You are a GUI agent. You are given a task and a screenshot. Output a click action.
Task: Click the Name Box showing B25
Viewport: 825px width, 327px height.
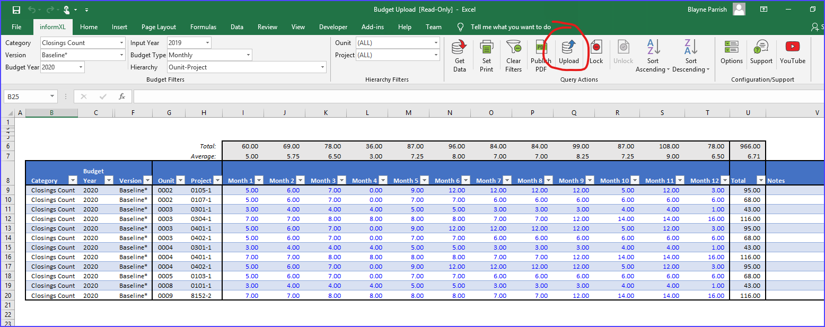[27, 96]
